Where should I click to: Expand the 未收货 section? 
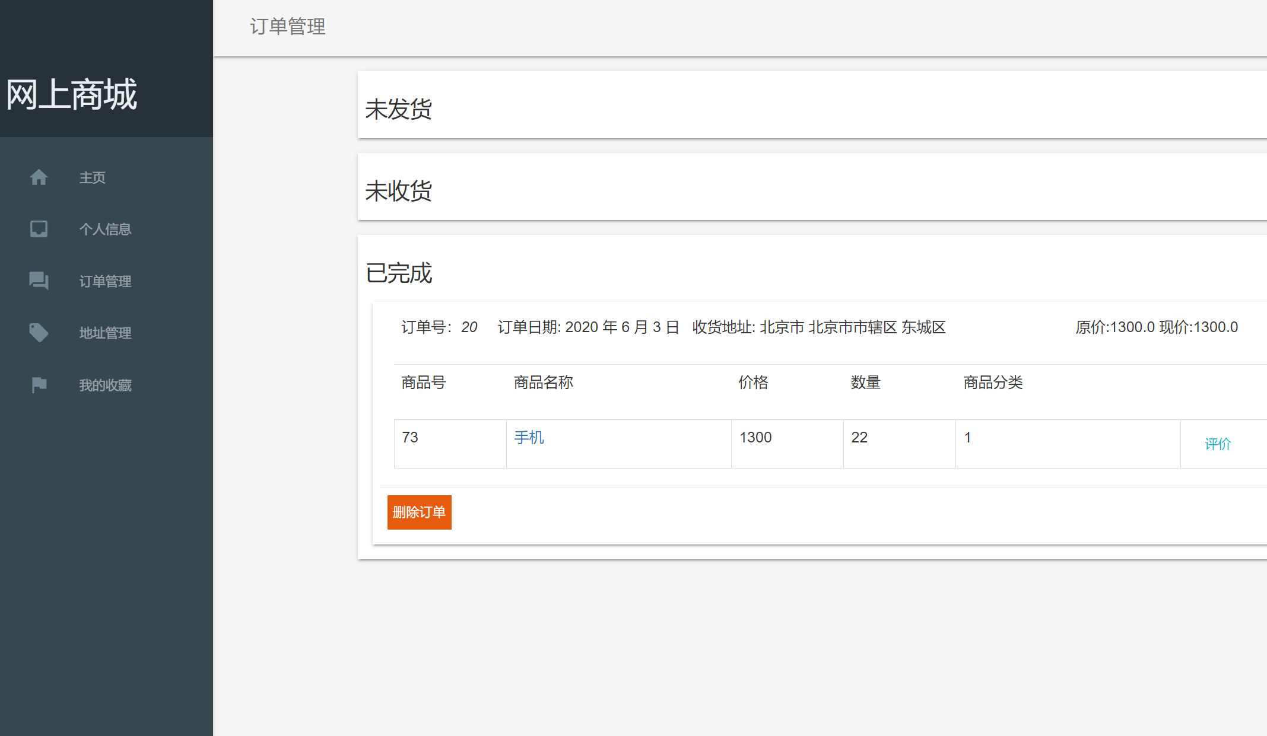pyautogui.click(x=399, y=190)
